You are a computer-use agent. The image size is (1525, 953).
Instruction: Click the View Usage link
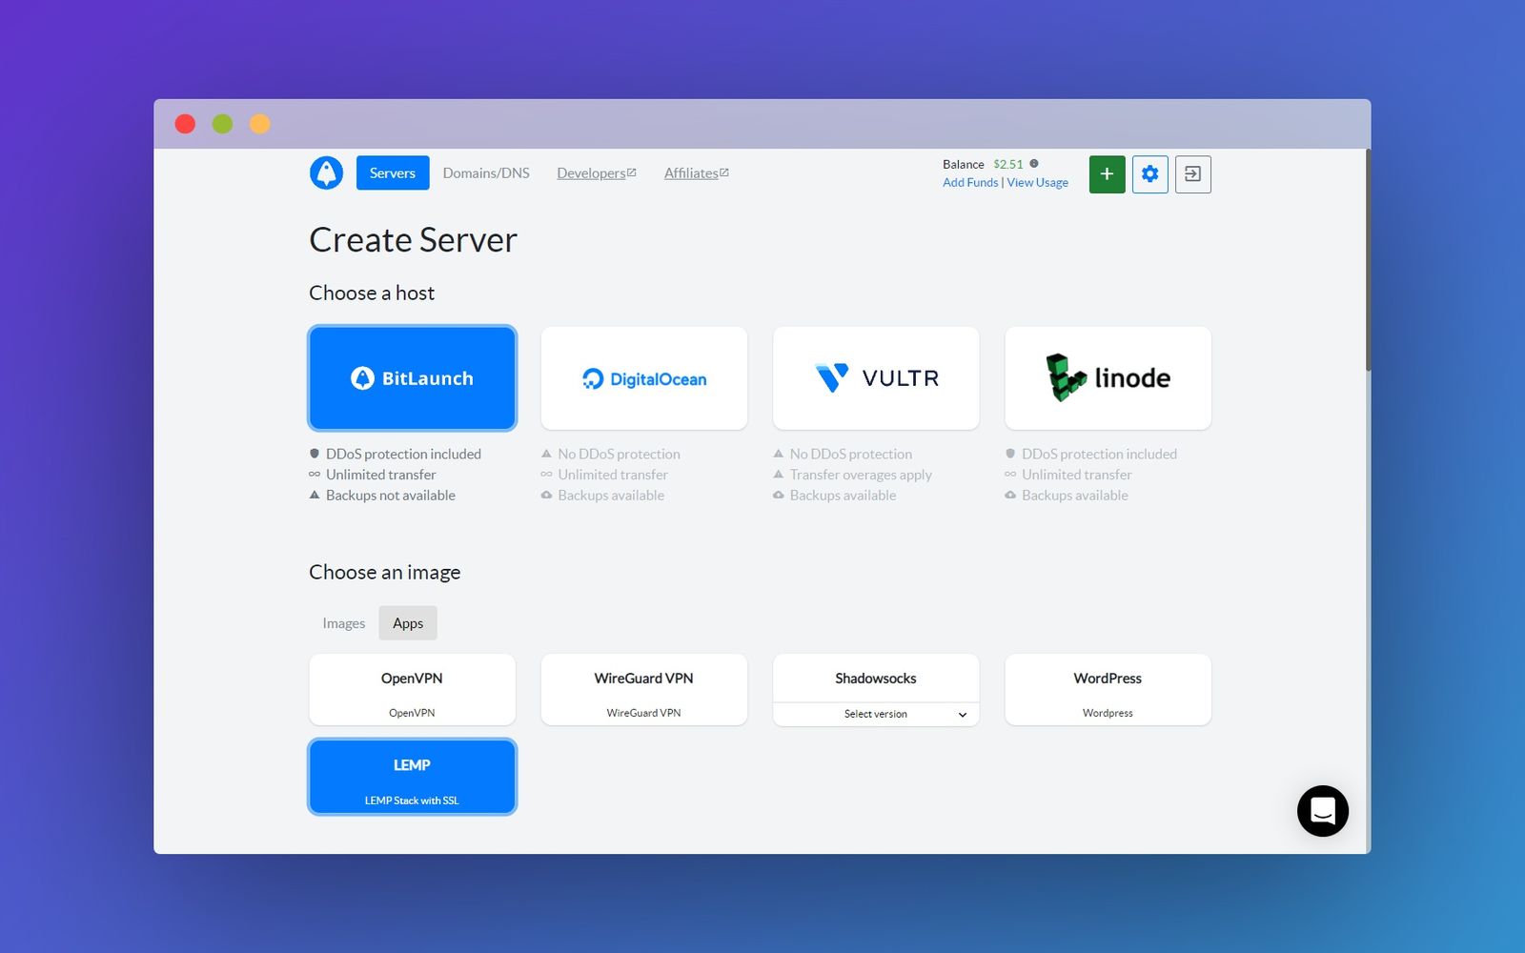1038,182
